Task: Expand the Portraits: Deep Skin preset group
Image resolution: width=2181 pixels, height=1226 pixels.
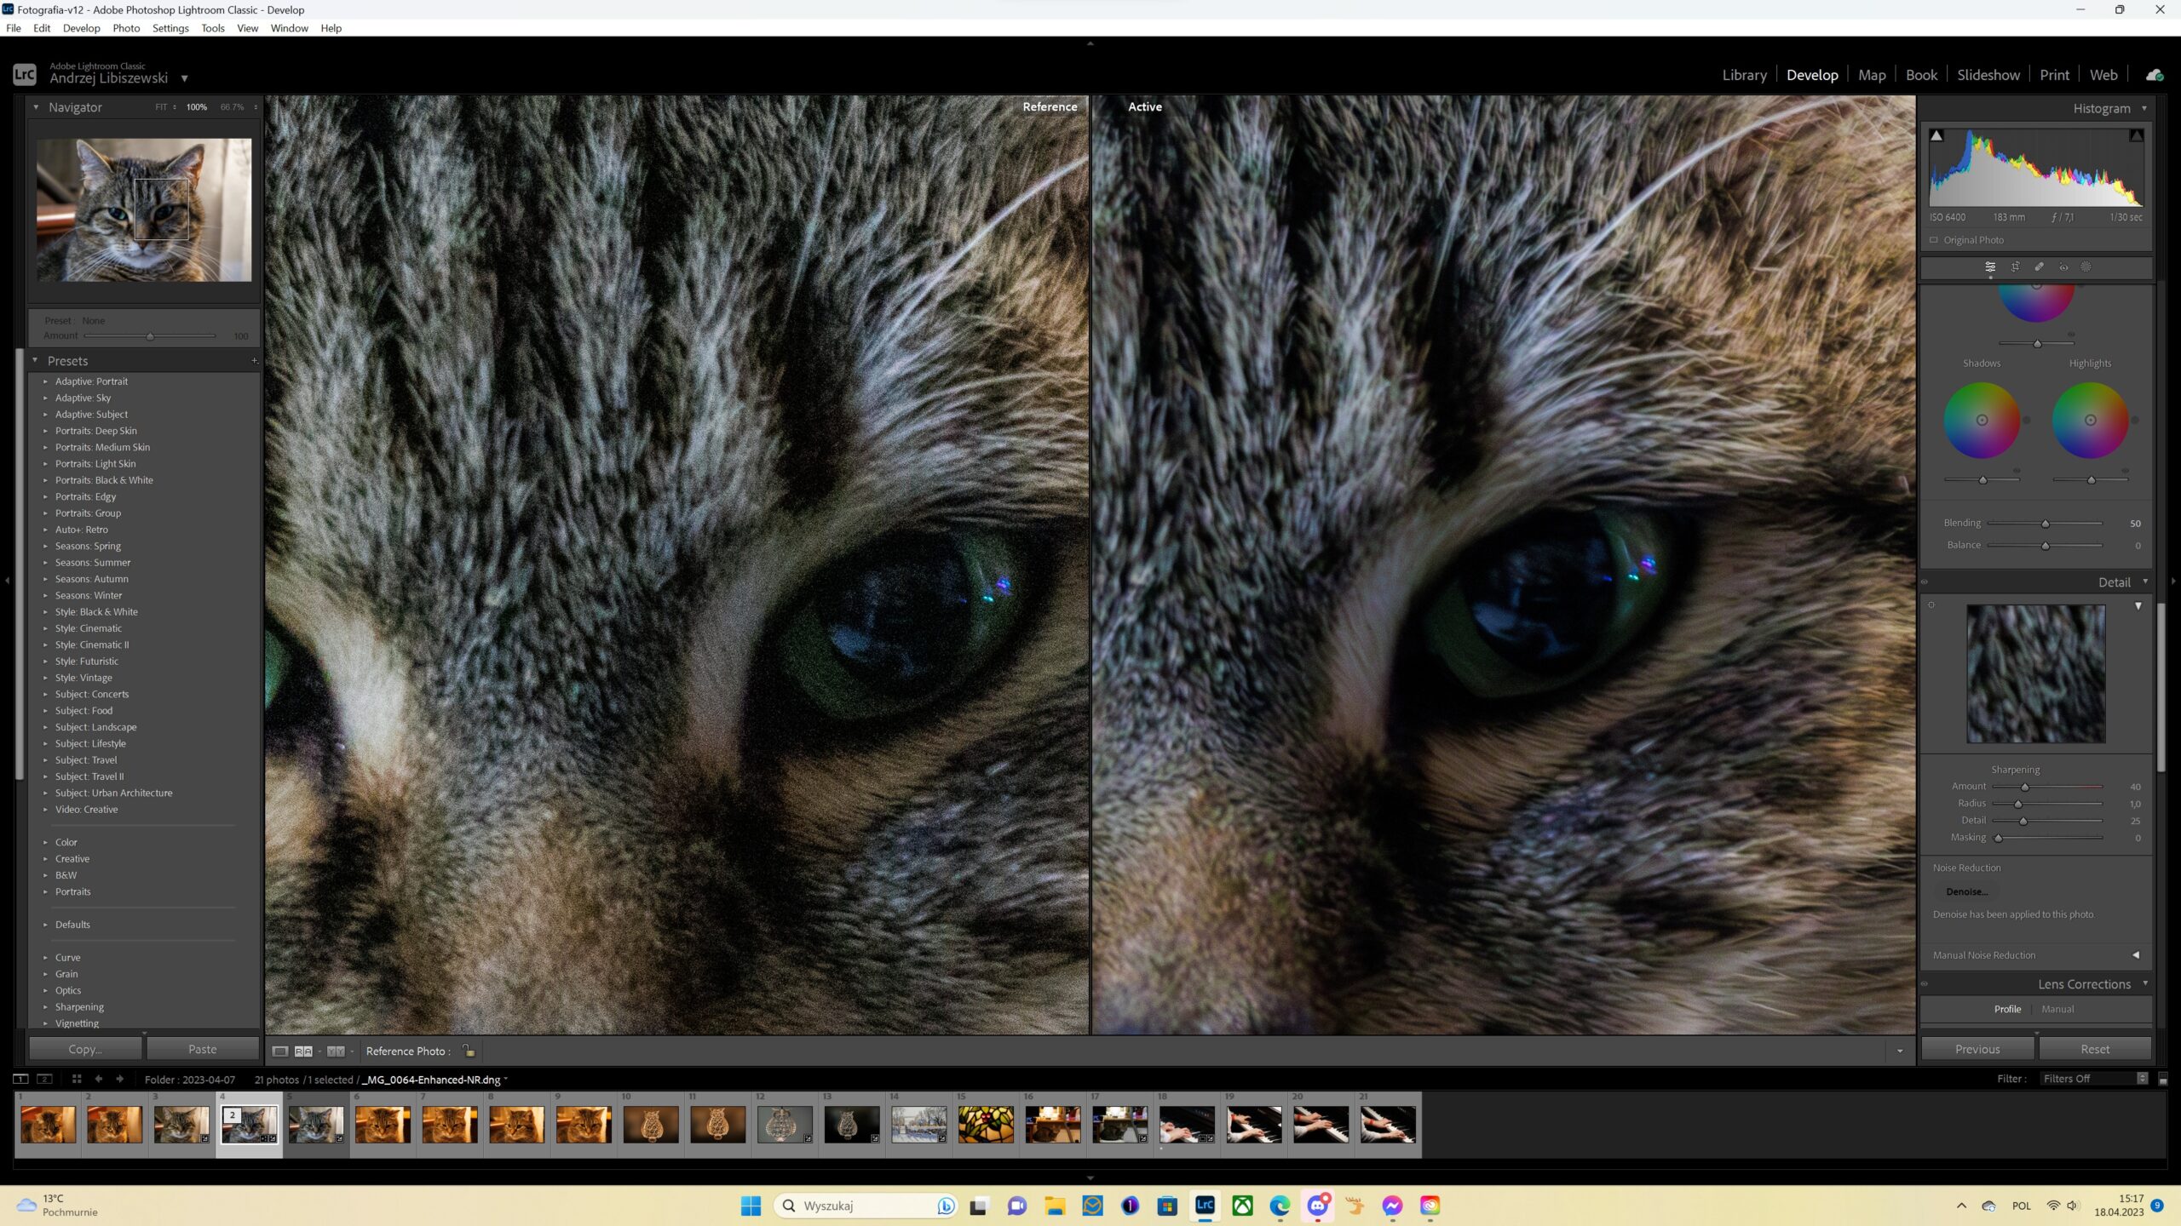Action: click(46, 430)
